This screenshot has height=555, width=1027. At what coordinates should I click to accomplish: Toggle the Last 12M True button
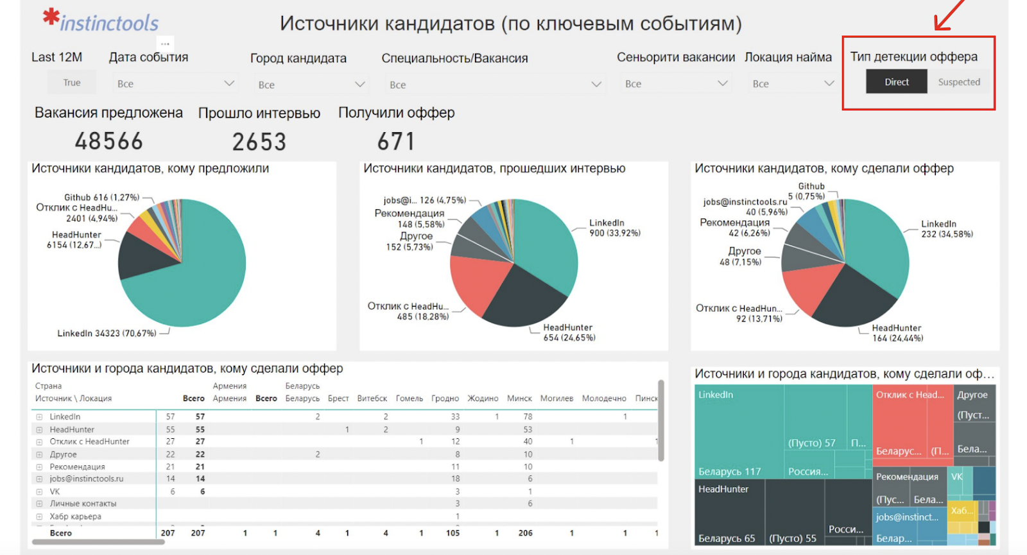(72, 82)
